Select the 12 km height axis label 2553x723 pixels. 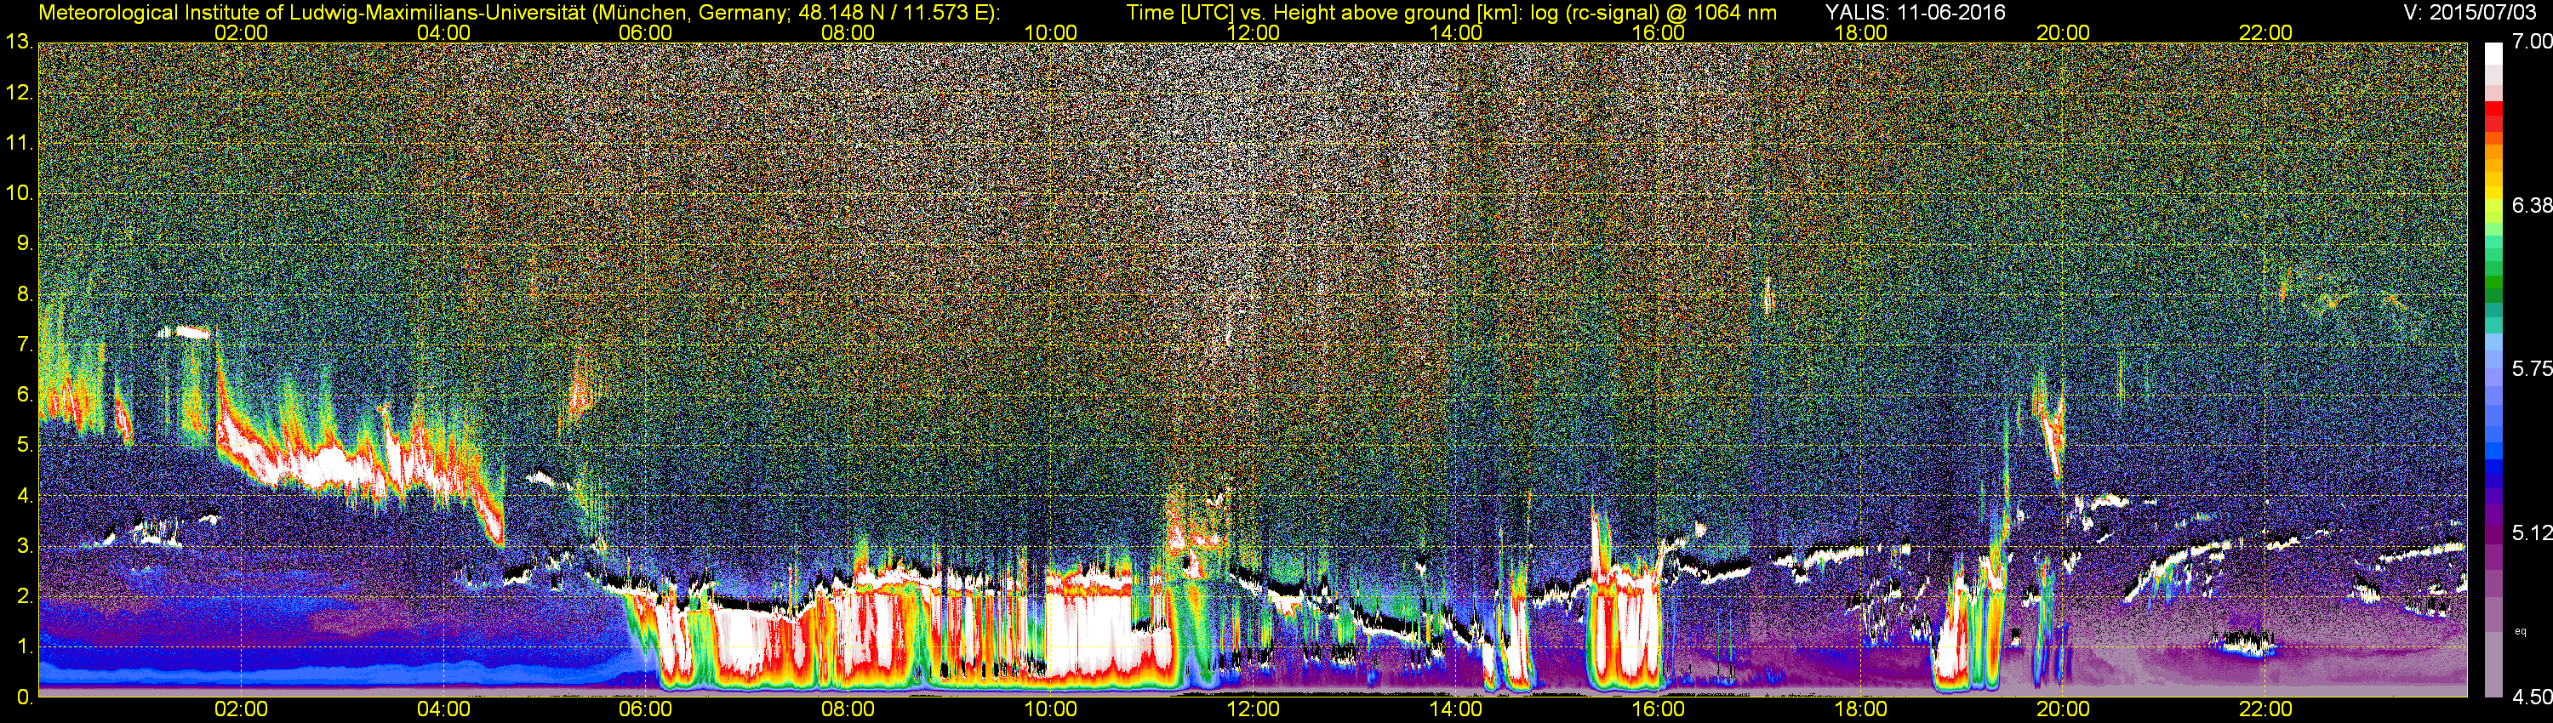click(19, 93)
